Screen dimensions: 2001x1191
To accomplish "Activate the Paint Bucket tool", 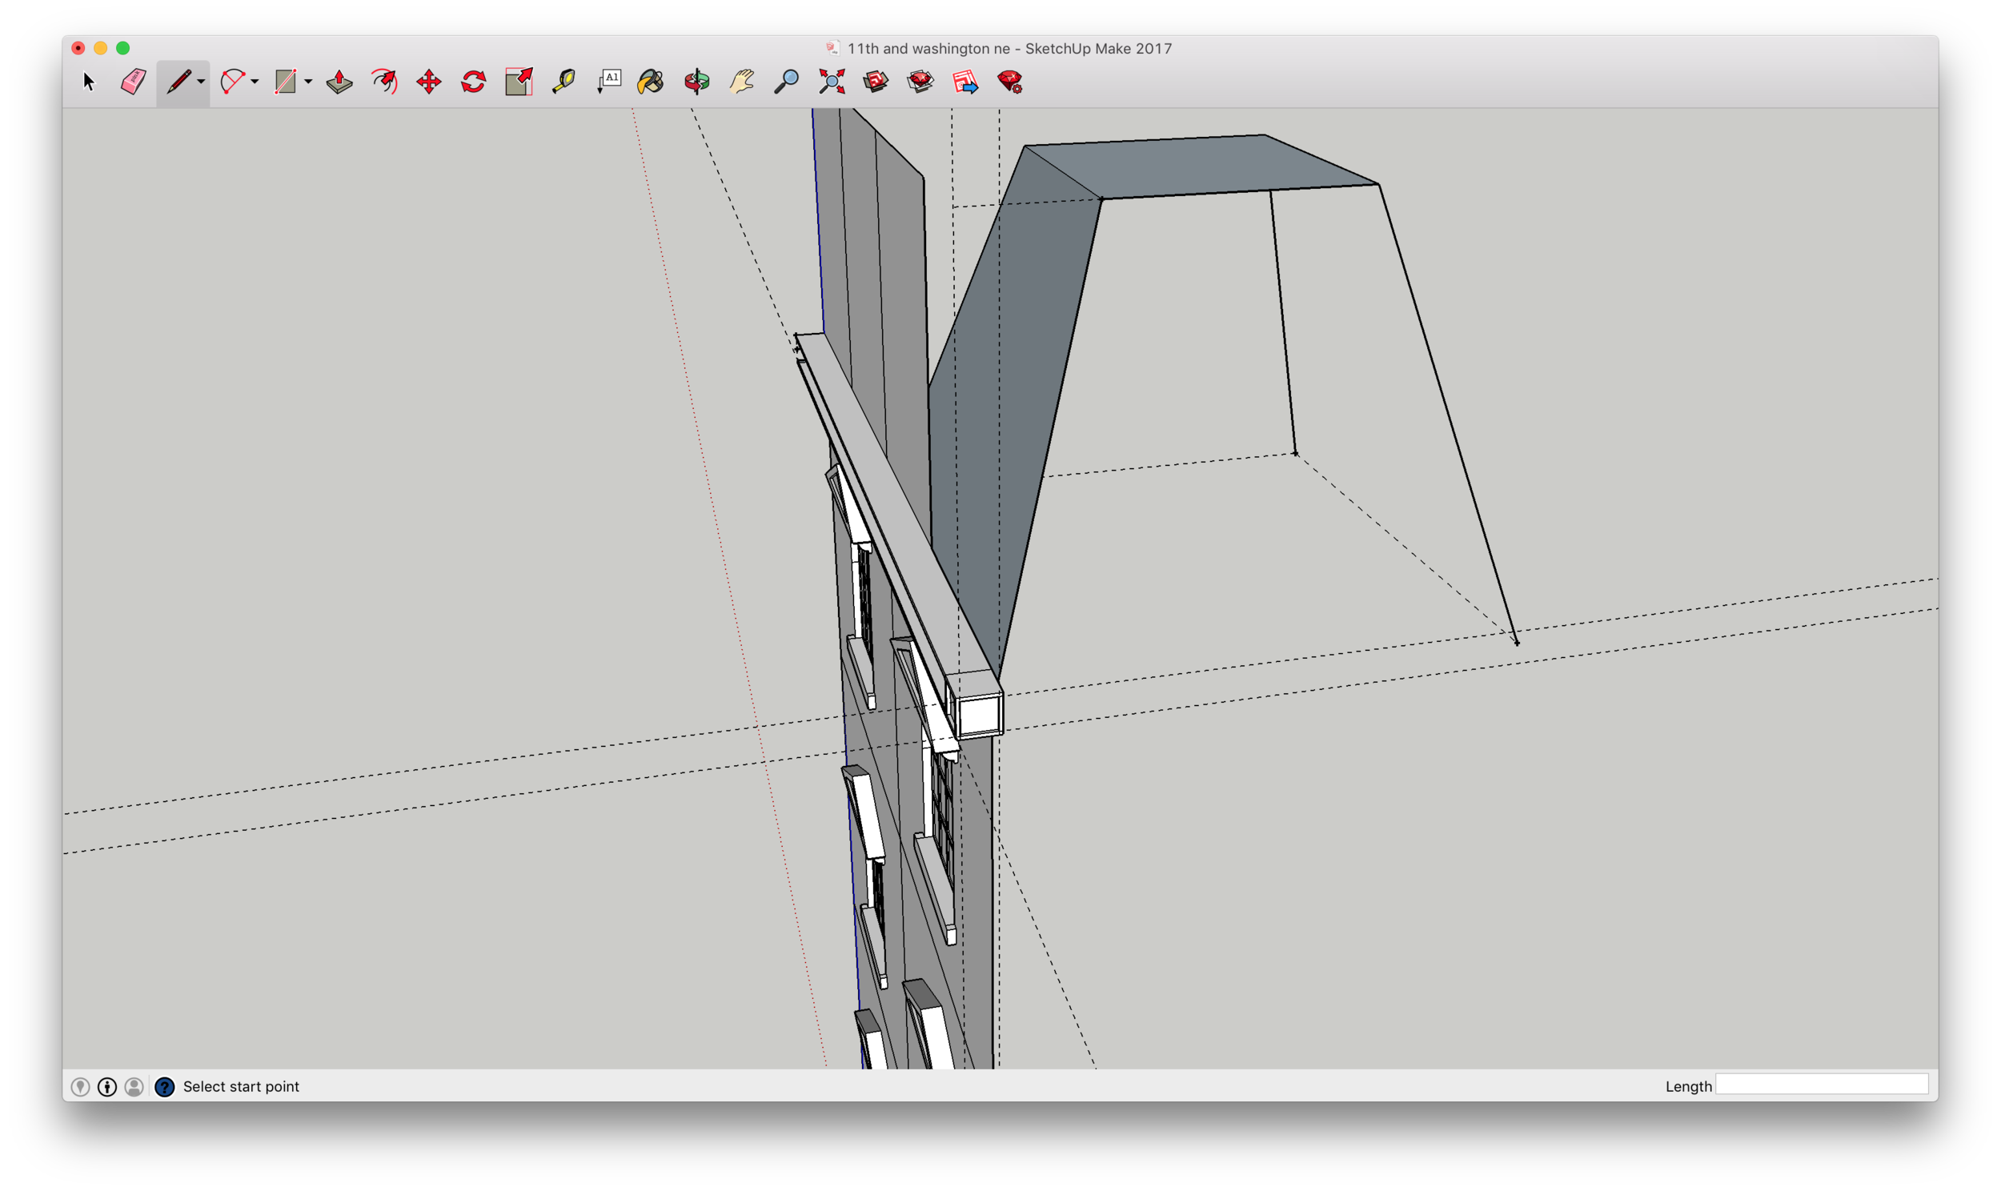I will pos(651,82).
